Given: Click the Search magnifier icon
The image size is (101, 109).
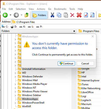Looking at the screenshot, I should pos(92,15).
